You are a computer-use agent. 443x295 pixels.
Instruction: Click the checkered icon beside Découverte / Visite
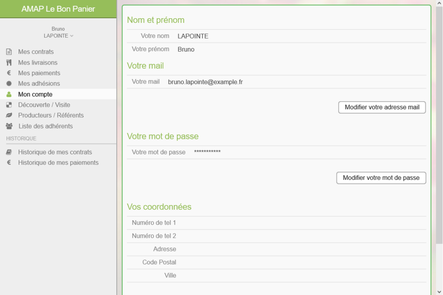[x=9, y=105]
